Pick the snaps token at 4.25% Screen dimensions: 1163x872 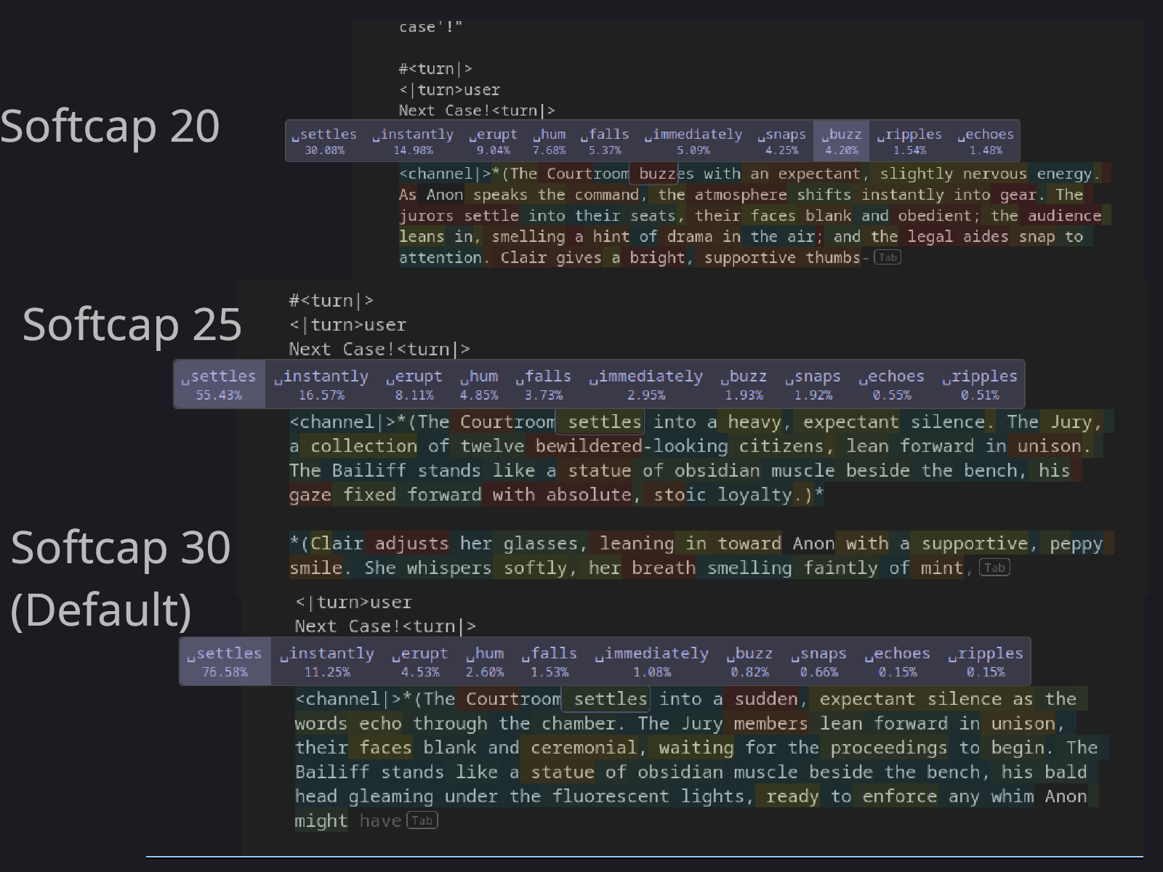pyautogui.click(x=781, y=141)
